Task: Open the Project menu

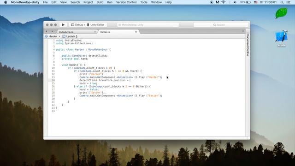Action: [x=88, y=2]
